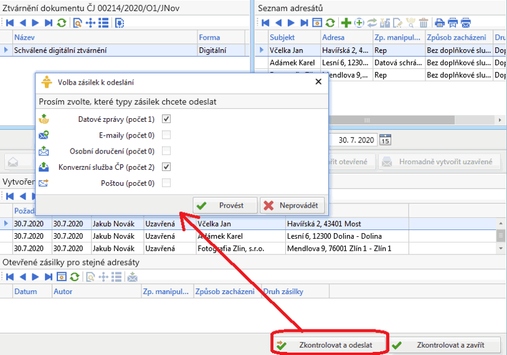Close the Volba zásilek k odeslání dialog
This screenshot has width=507, height=355.
tap(318, 81)
